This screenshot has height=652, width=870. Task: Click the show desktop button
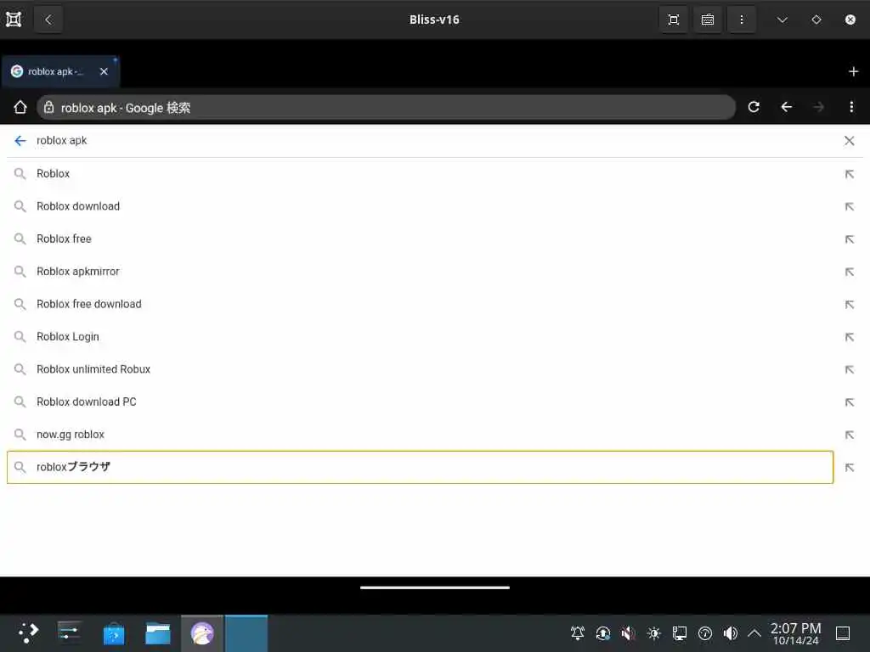click(x=843, y=633)
